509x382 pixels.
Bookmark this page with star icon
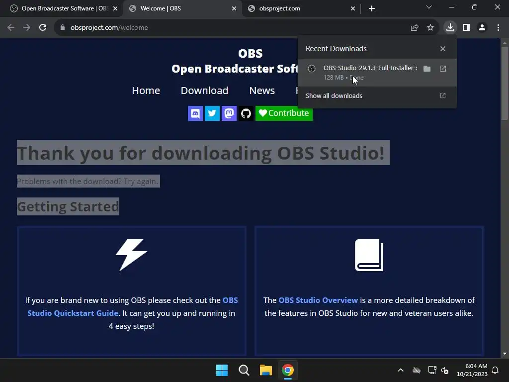430,28
